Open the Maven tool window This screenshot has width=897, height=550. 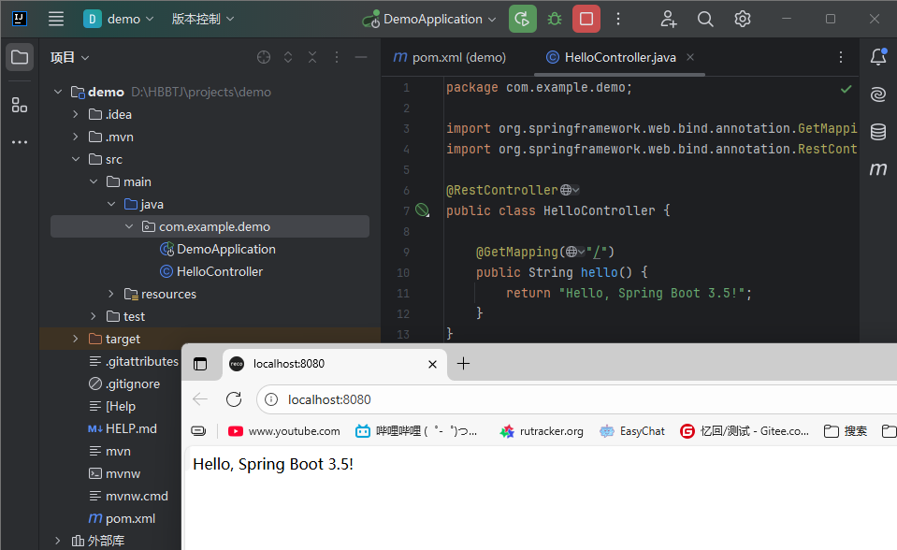coord(877,169)
